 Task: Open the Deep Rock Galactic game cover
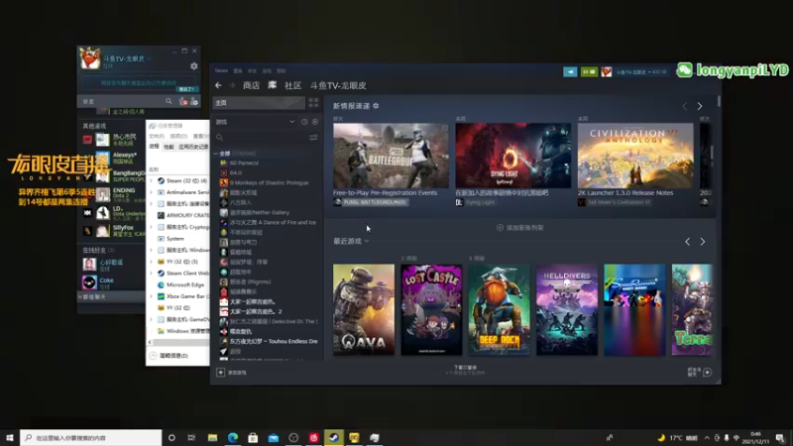coord(500,309)
